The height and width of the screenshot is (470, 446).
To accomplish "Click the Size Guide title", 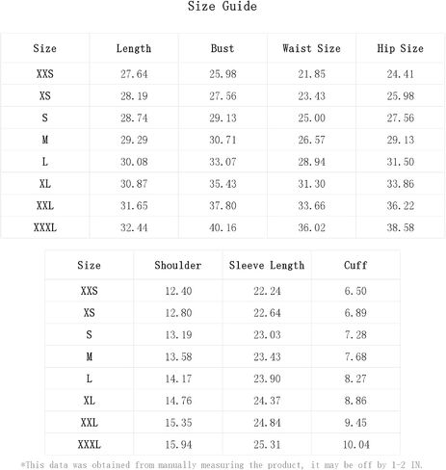I will (223, 7).
